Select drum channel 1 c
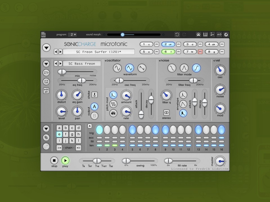 (x=146, y=44)
